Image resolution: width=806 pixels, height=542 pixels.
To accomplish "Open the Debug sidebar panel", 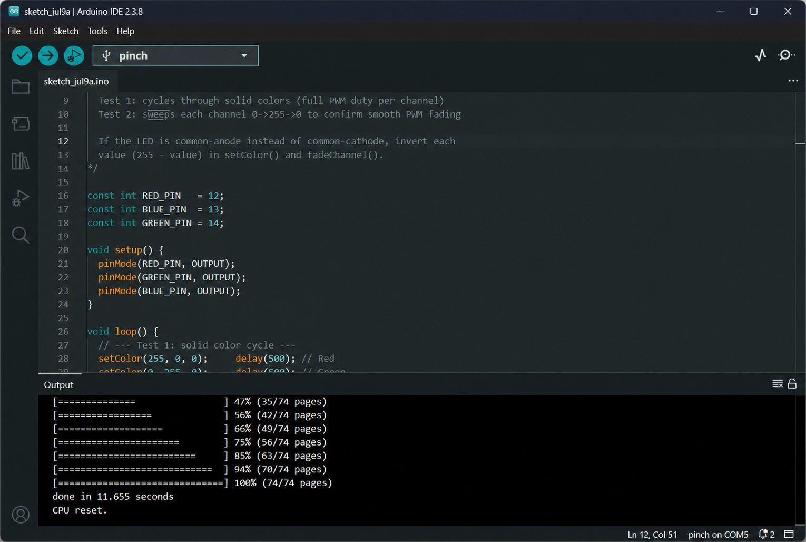I will [x=21, y=198].
